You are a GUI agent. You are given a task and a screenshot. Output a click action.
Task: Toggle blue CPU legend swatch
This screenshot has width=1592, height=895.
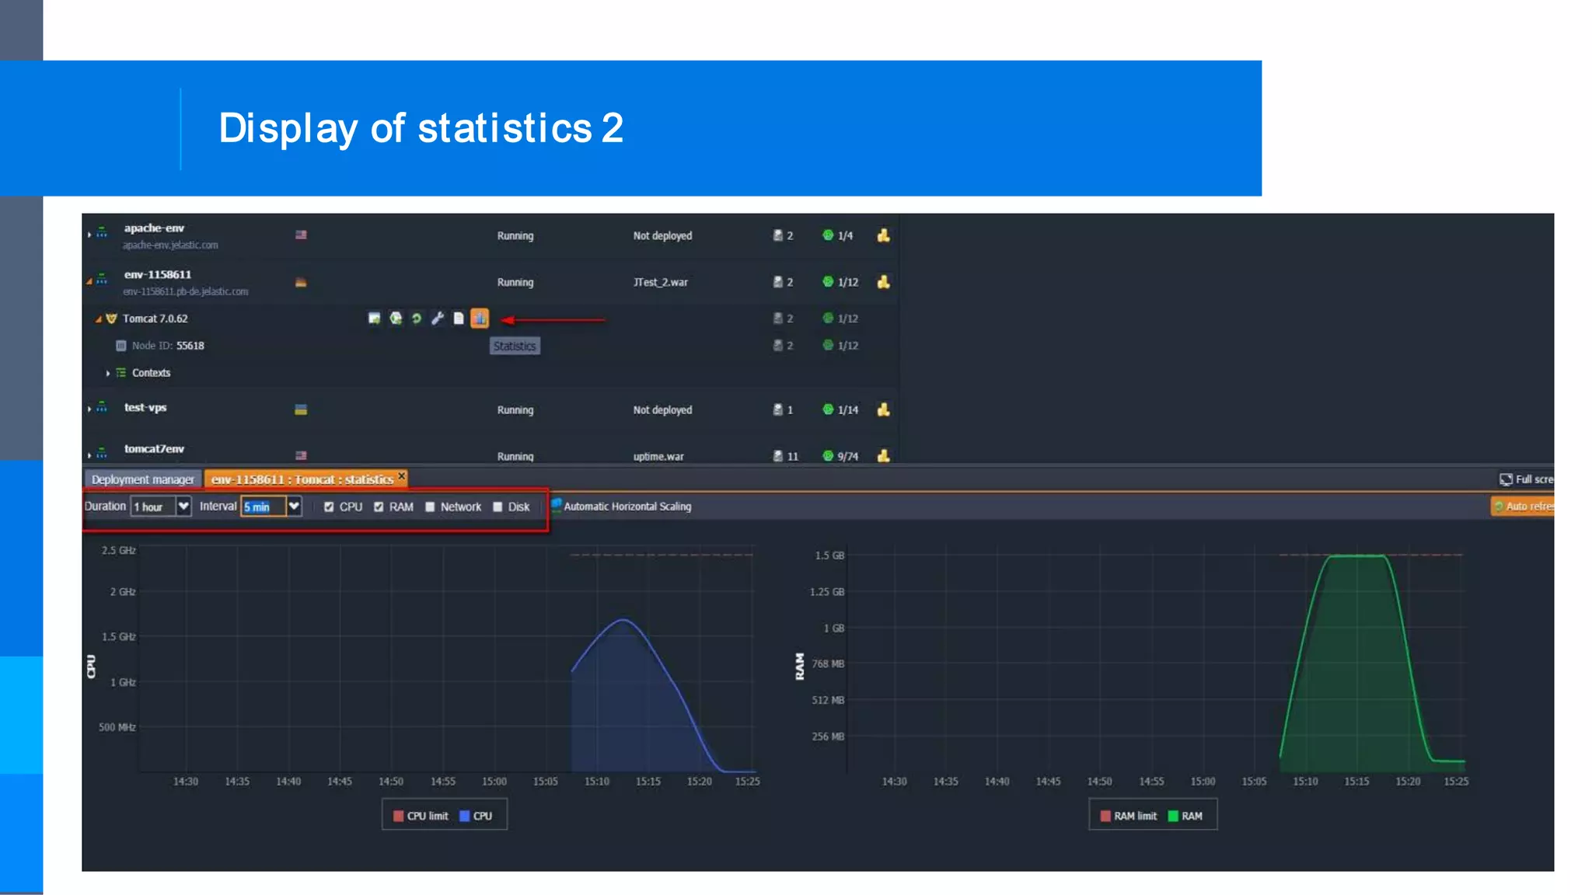click(464, 816)
